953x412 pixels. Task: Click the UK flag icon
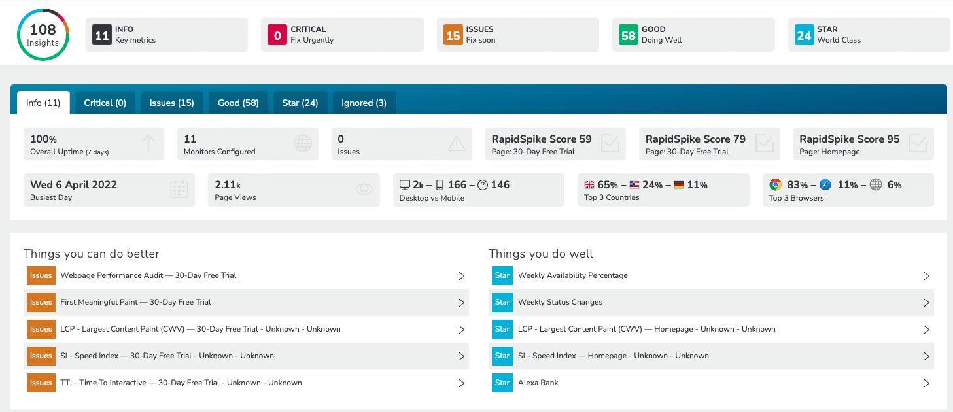coord(589,185)
